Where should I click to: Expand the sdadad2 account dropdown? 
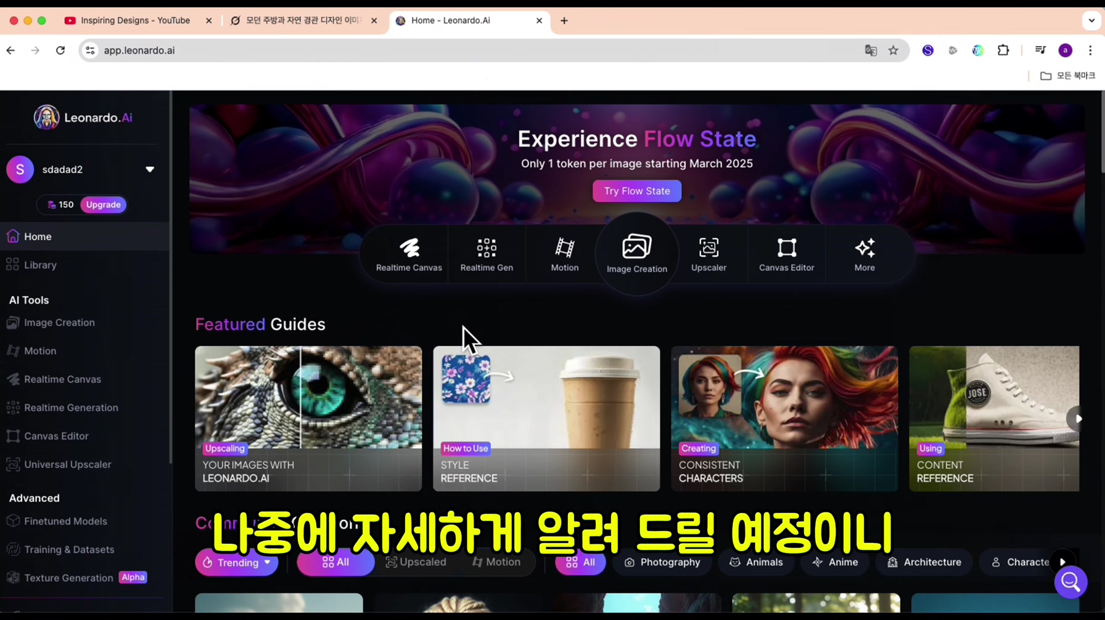[x=149, y=169]
